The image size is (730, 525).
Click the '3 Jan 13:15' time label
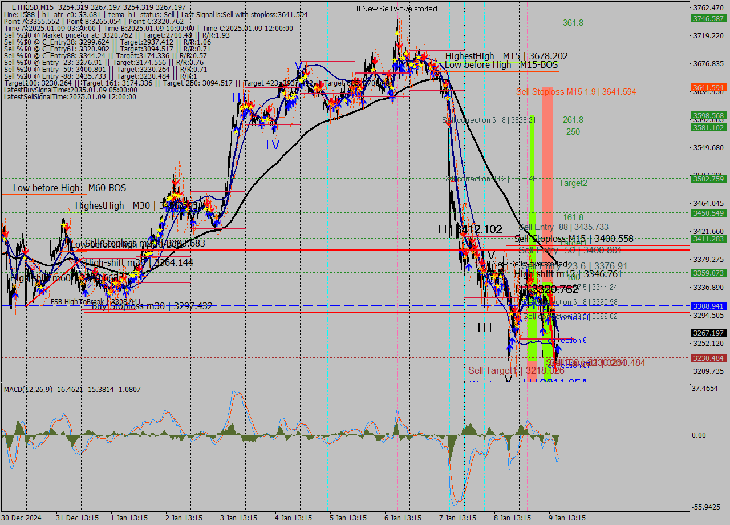coord(239,518)
